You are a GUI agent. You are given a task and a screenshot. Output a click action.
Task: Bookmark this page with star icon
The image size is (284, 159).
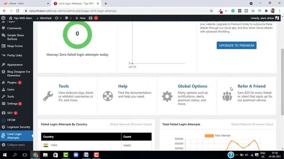point(211,11)
